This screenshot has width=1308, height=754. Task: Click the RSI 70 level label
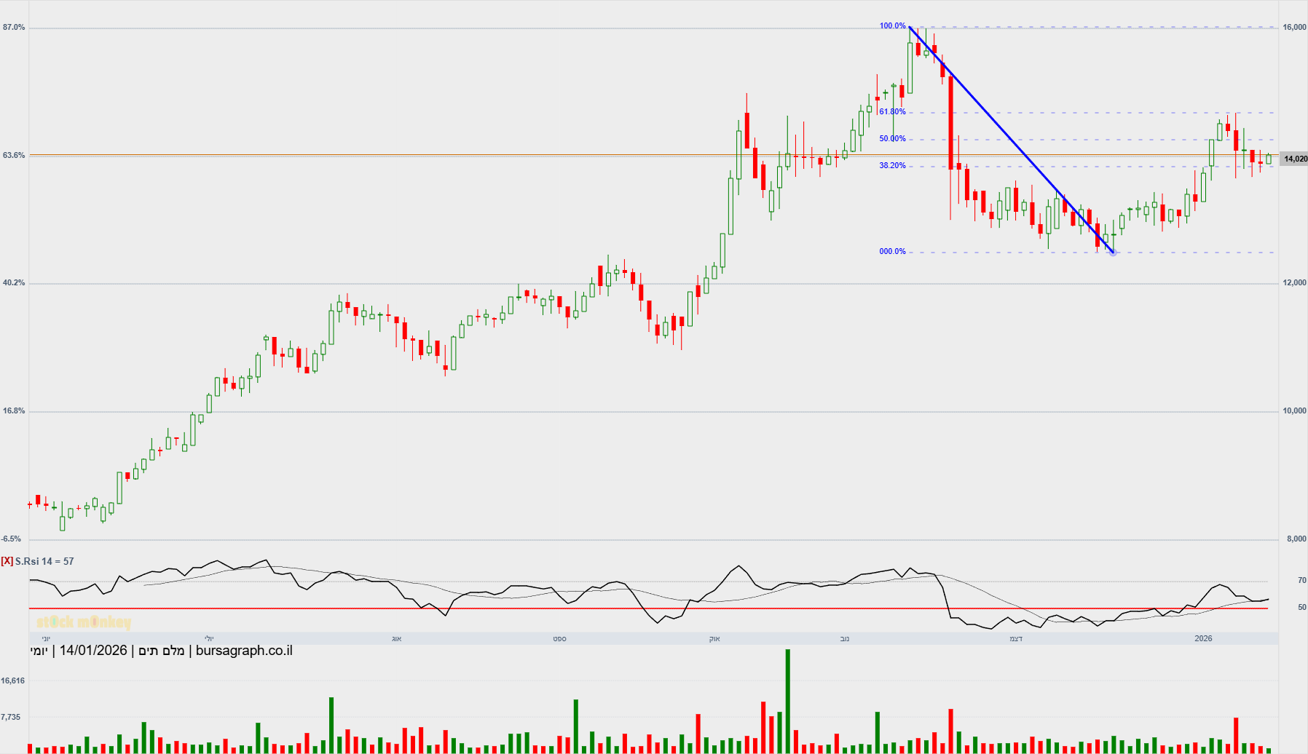[1302, 581]
